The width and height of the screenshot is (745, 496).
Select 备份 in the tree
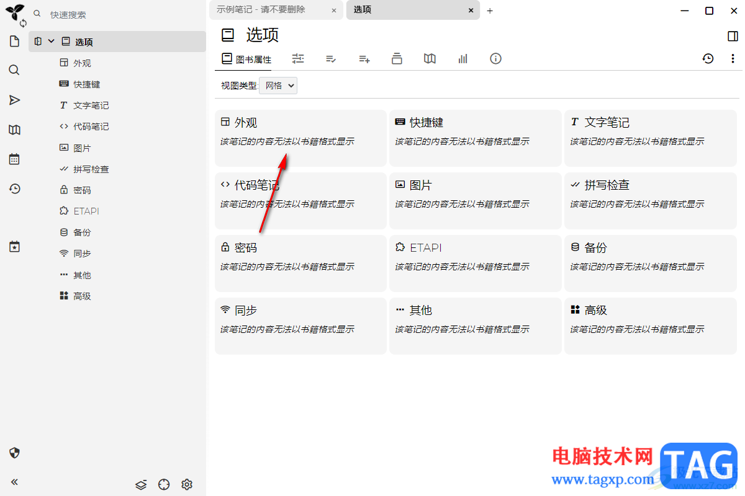click(x=83, y=232)
